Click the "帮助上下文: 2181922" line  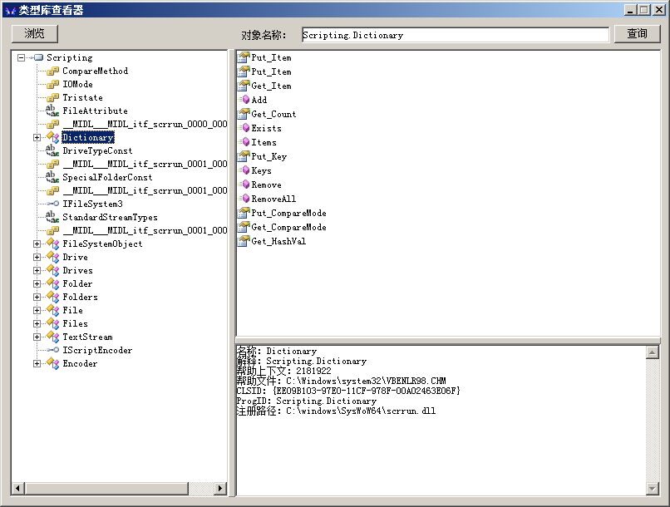tap(283, 371)
